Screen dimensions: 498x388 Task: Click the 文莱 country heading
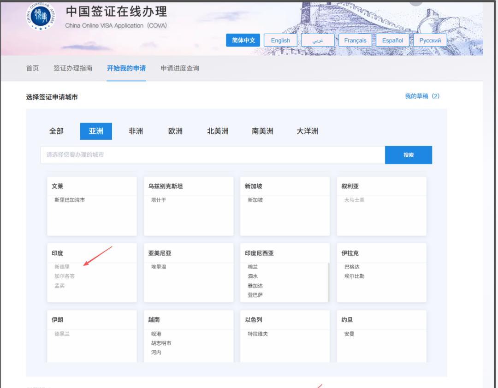point(57,186)
